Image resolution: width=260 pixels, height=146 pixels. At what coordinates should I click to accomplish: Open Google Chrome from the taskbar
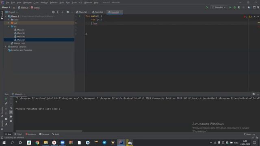point(37,142)
